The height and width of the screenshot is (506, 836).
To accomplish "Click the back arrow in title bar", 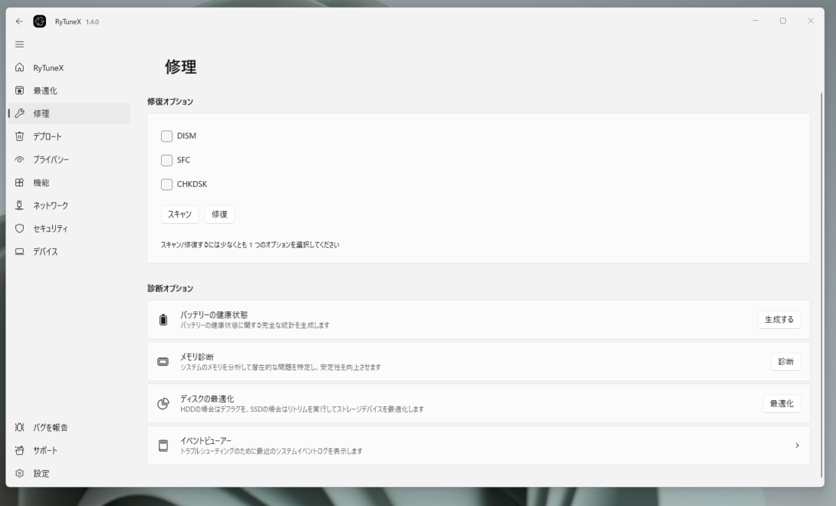I will pos(20,21).
